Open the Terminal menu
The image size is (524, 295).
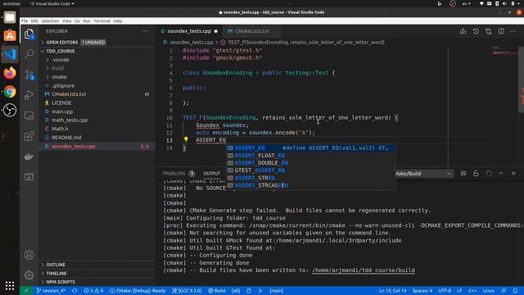tap(102, 20)
